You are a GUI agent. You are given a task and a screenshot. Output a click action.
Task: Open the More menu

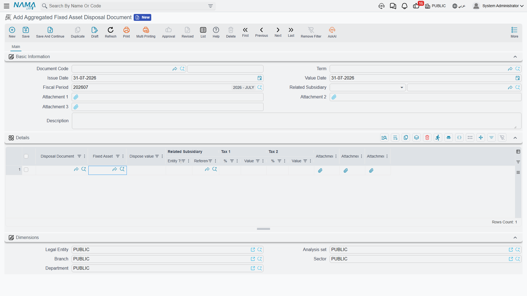514,32
